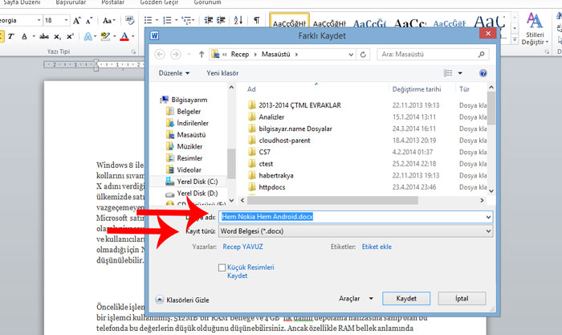Click the search magnifier icon
This screenshot has width=562, height=335.
[481, 55]
